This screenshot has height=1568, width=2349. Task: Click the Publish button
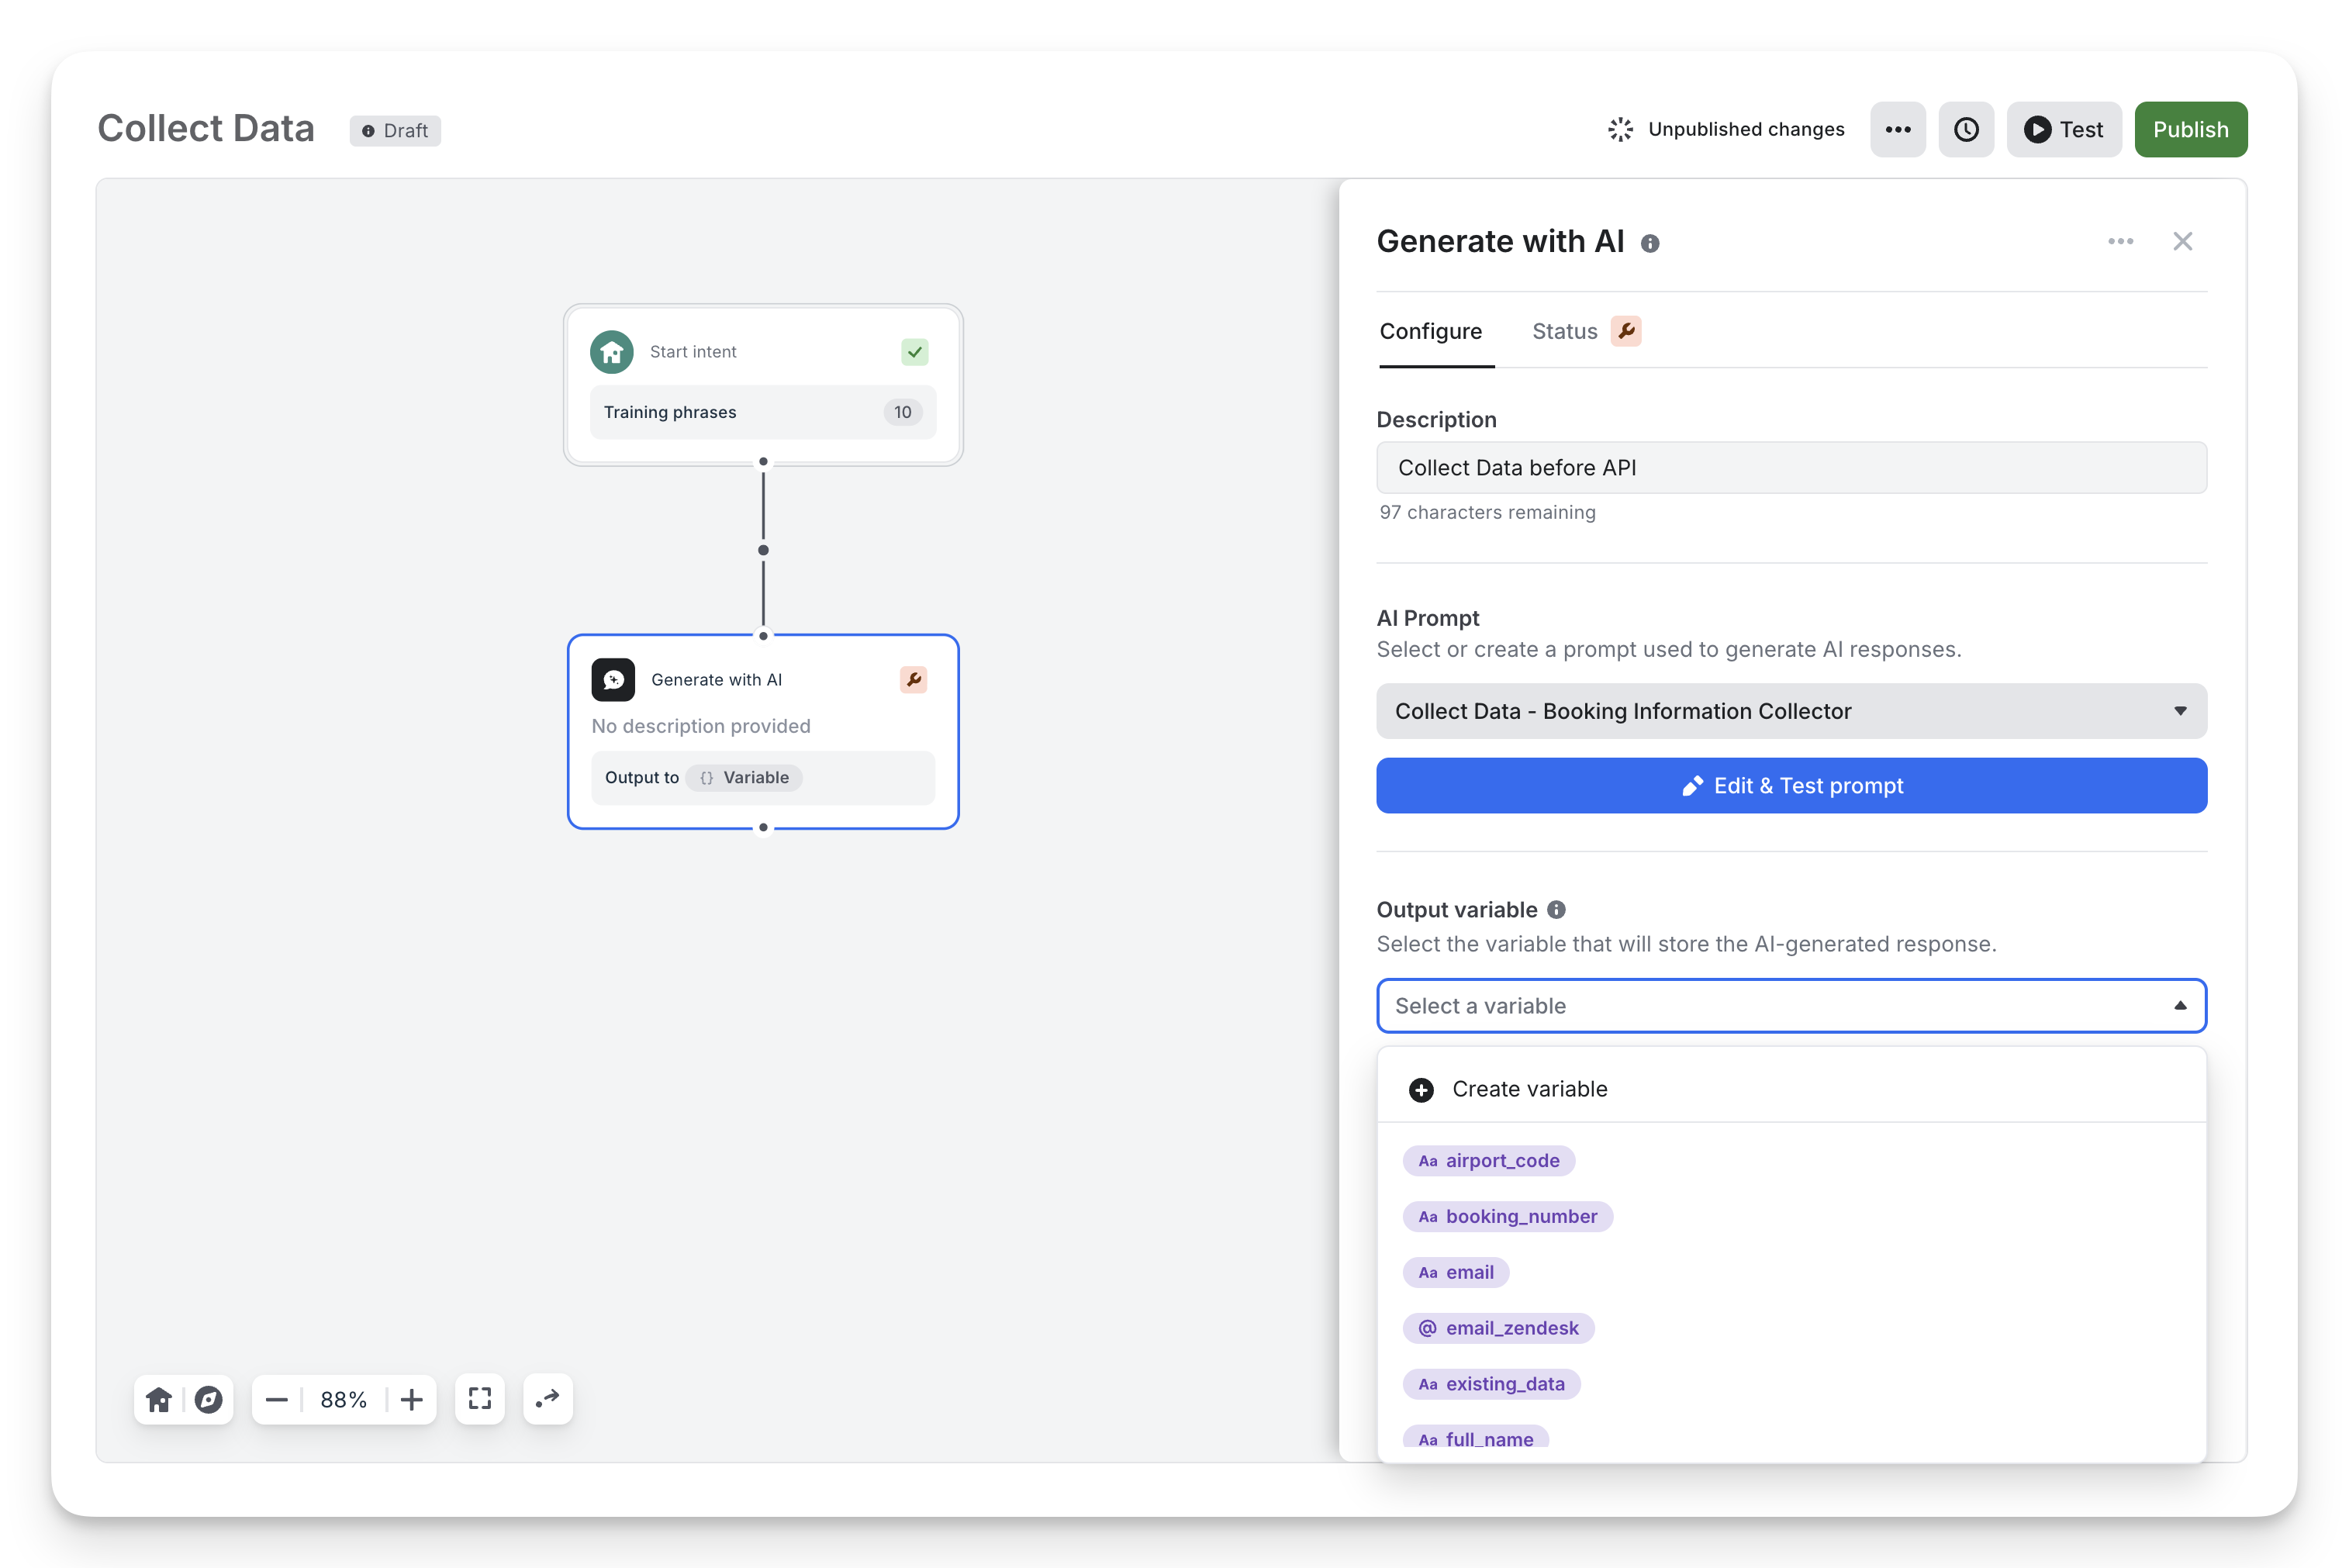pyautogui.click(x=2189, y=130)
